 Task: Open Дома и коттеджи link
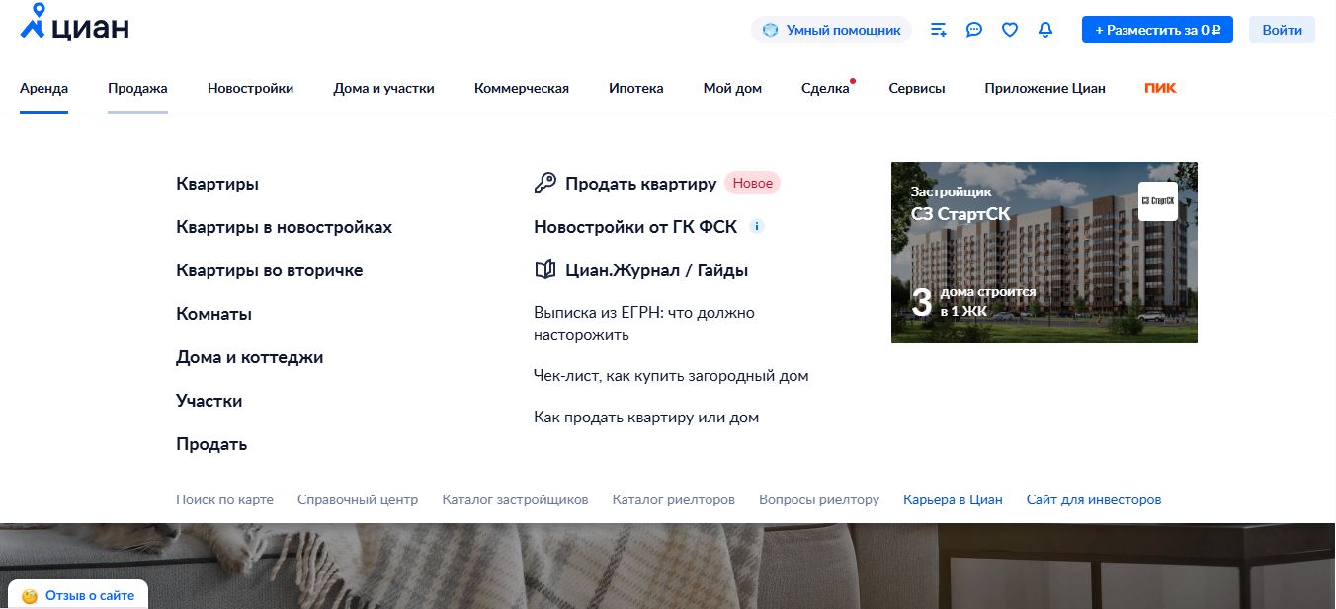point(249,357)
